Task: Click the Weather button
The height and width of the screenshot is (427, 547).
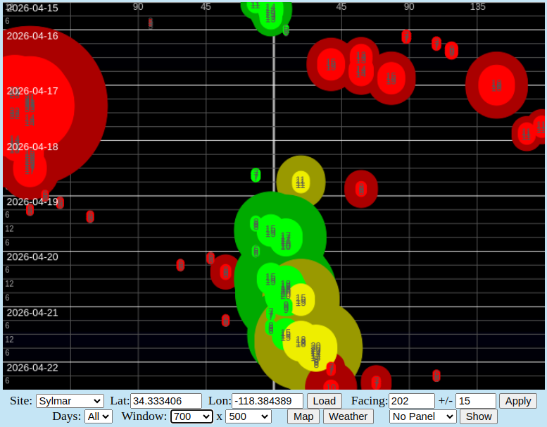Action: pyautogui.click(x=348, y=416)
